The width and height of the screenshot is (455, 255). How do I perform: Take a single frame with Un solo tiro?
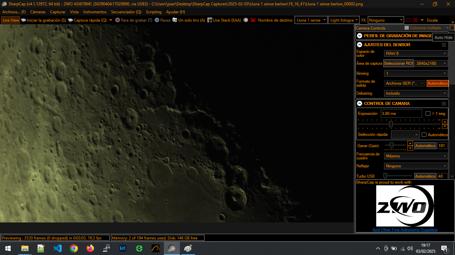189,20
